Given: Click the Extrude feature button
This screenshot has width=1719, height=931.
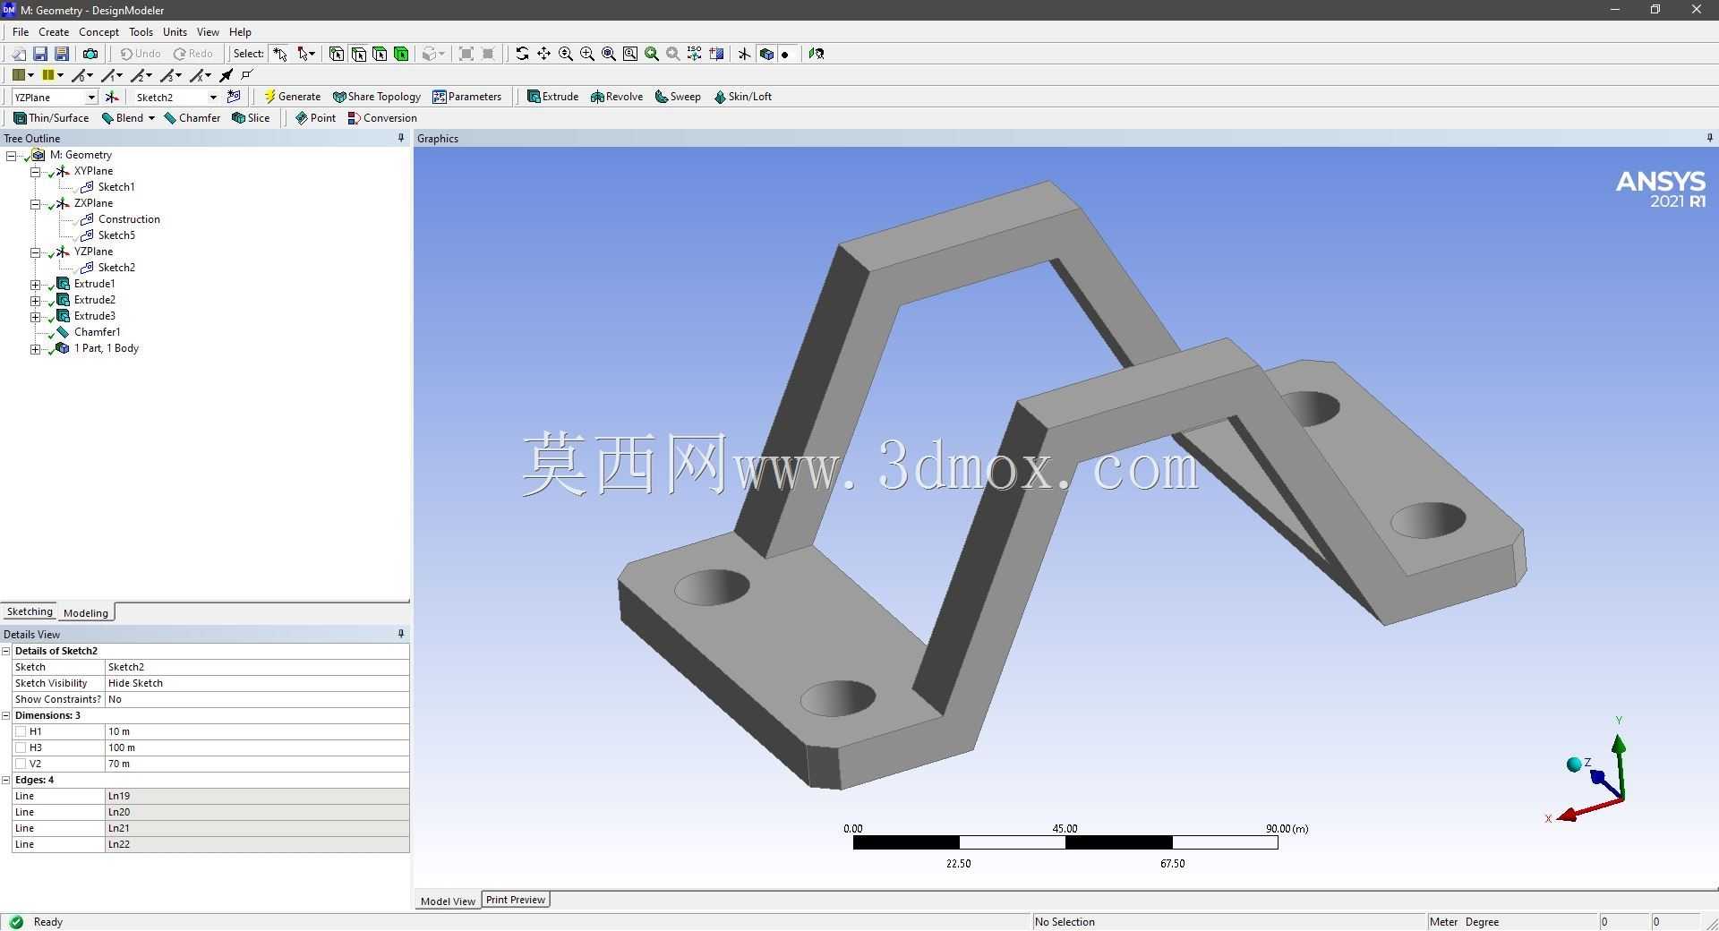Looking at the screenshot, I should (x=552, y=97).
